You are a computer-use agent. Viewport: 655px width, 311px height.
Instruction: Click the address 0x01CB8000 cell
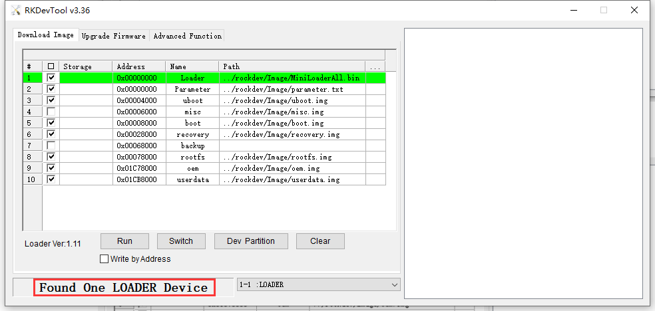pos(139,179)
